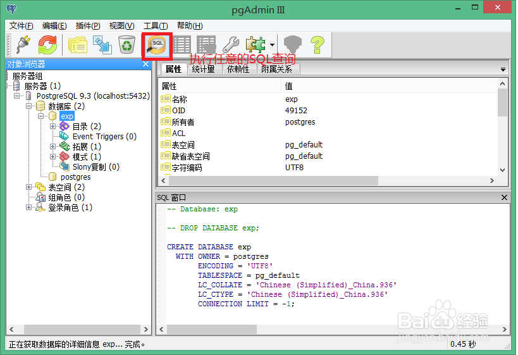Expand the 模式 (1) node

(52, 157)
